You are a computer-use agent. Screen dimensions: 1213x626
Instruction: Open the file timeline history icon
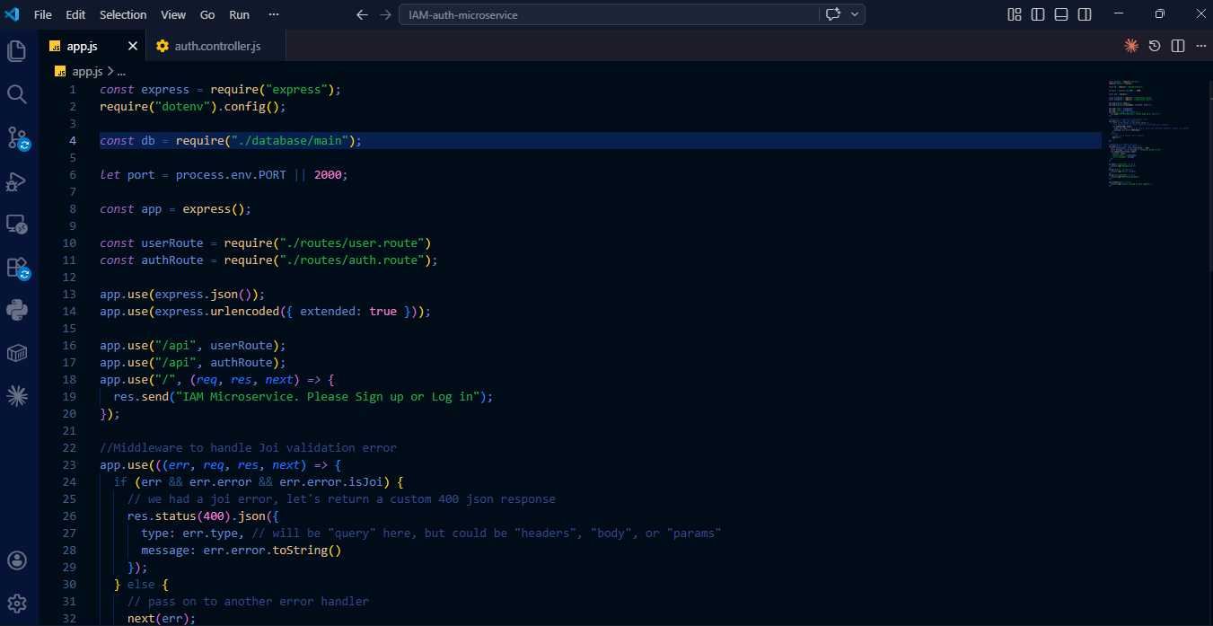tap(1155, 46)
